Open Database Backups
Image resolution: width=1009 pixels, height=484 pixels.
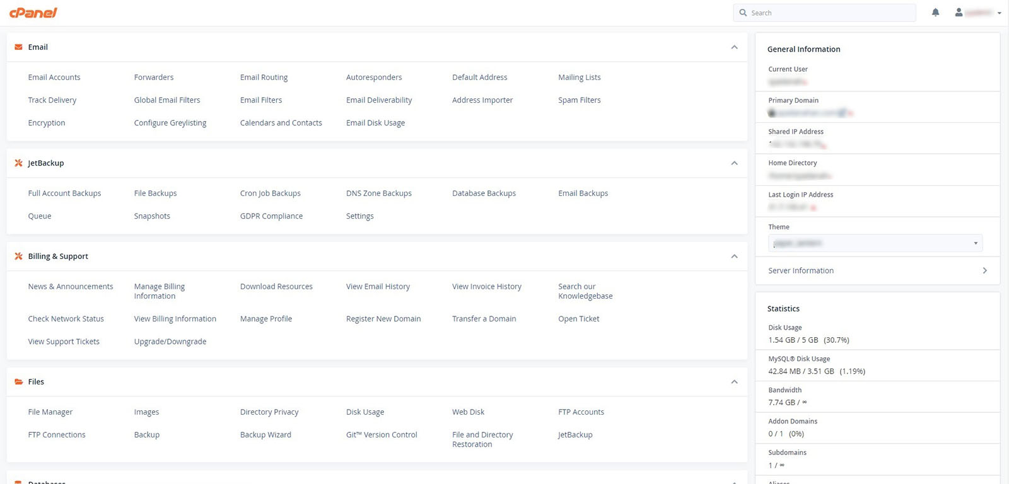click(484, 193)
